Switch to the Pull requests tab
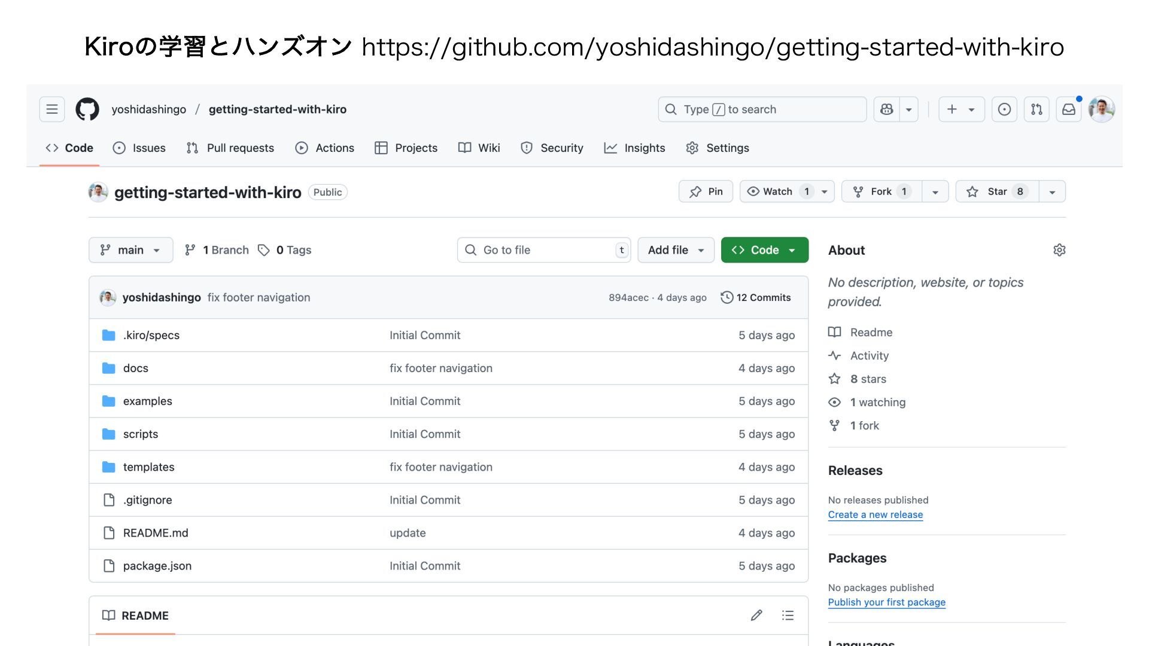Screen dimensions: 1149x646 click(230, 148)
